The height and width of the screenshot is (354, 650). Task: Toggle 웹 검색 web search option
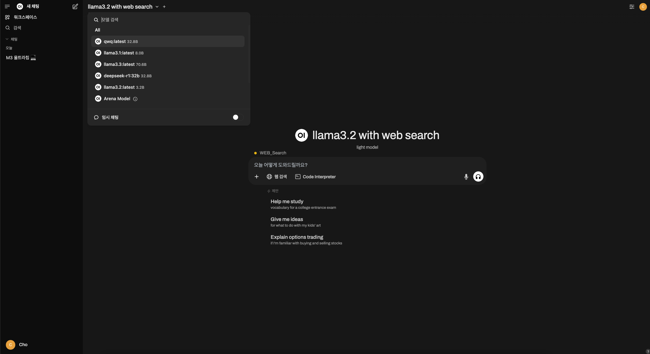tap(277, 177)
